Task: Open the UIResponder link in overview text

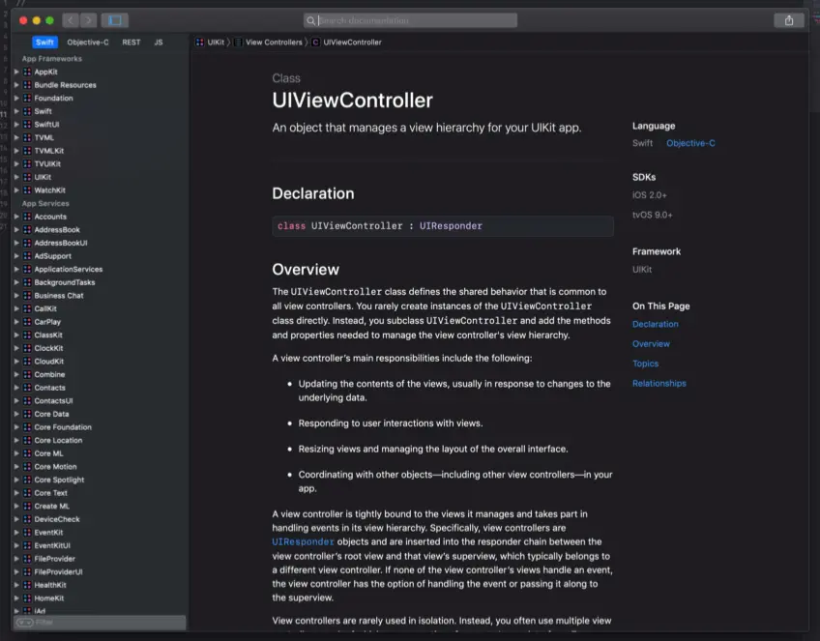Action: tap(303, 542)
